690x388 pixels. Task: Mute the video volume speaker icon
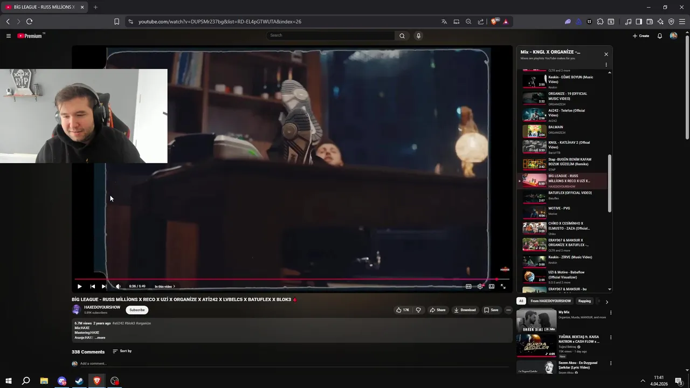coord(118,286)
